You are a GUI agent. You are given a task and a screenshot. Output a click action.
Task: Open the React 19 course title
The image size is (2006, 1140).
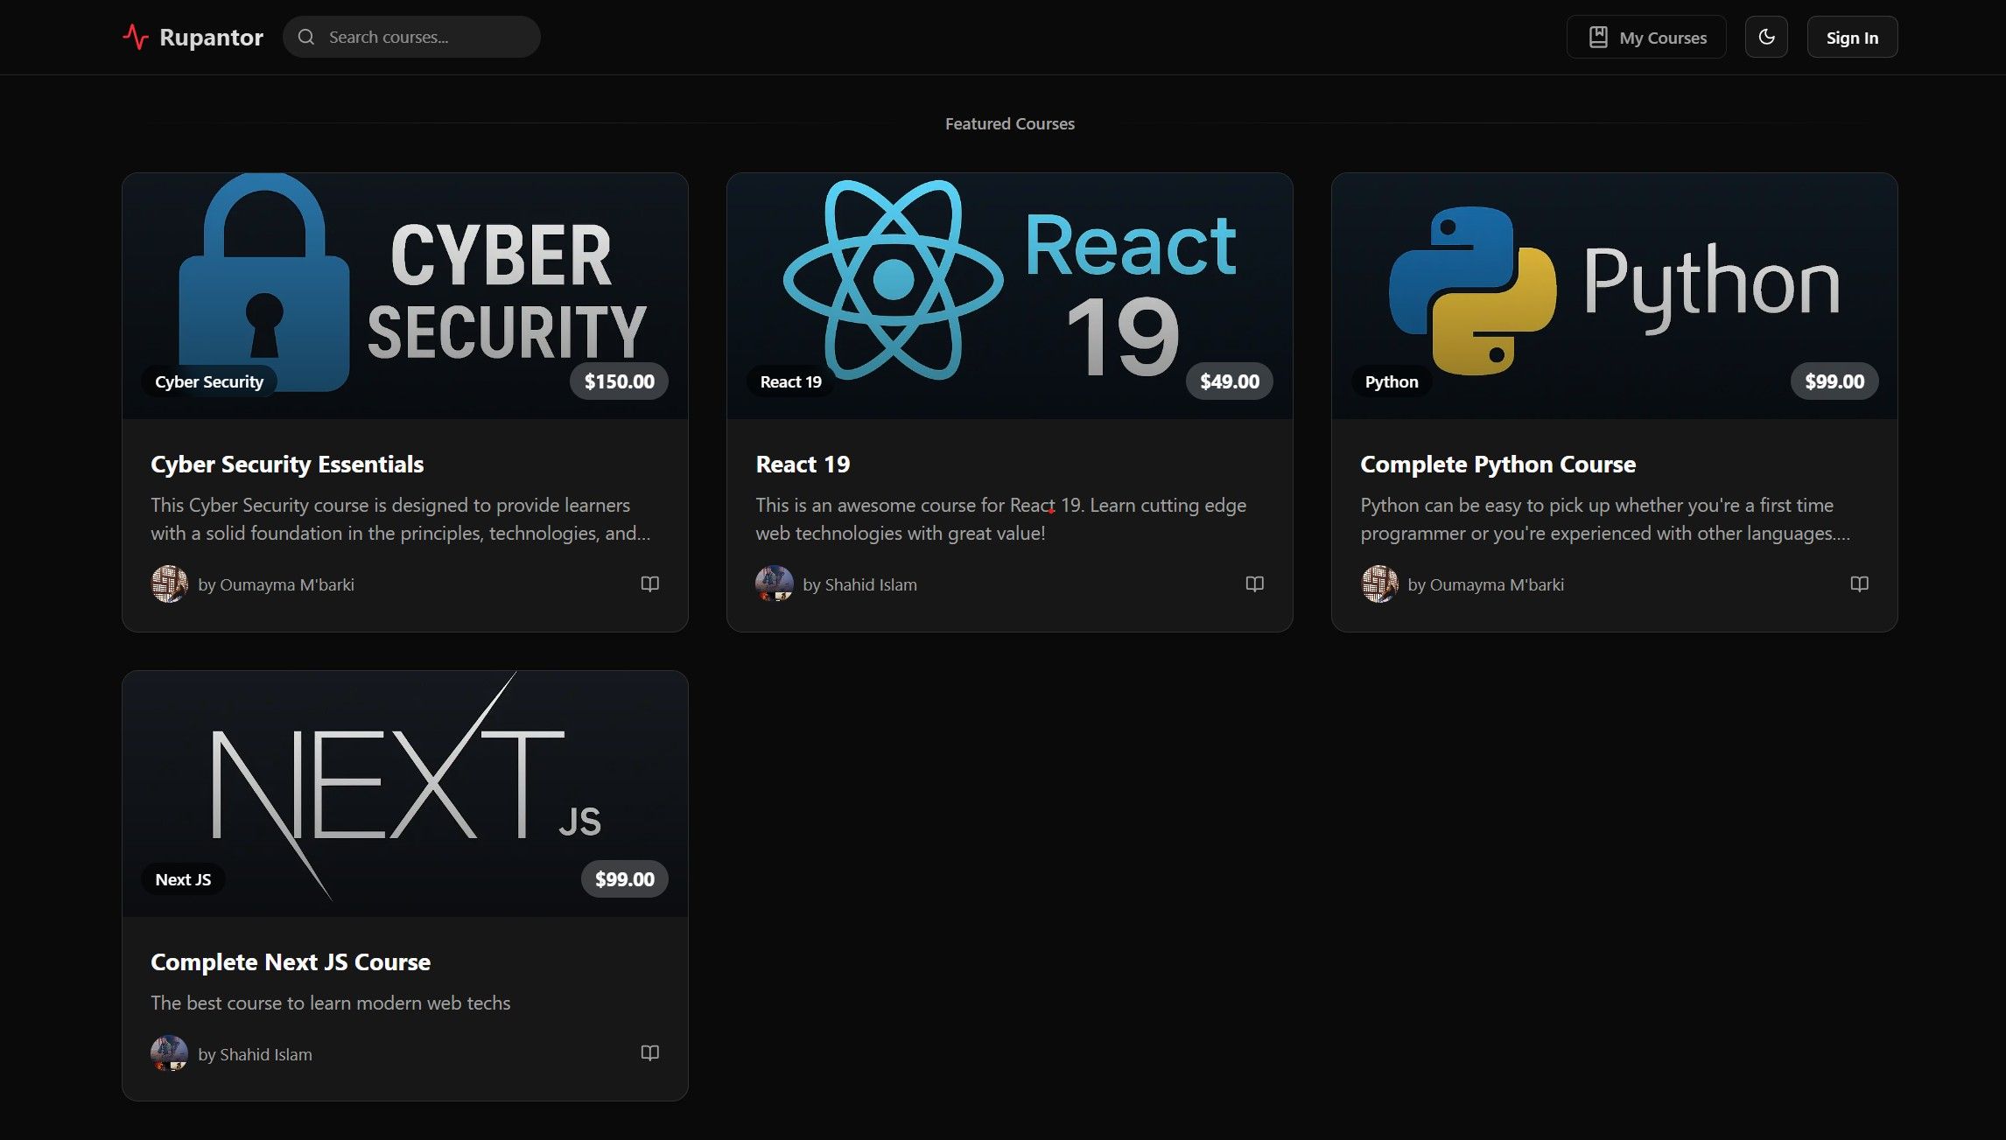(x=803, y=464)
